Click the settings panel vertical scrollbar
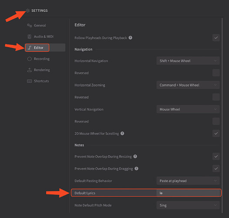The width and height of the screenshot is (229, 218). 222,115
